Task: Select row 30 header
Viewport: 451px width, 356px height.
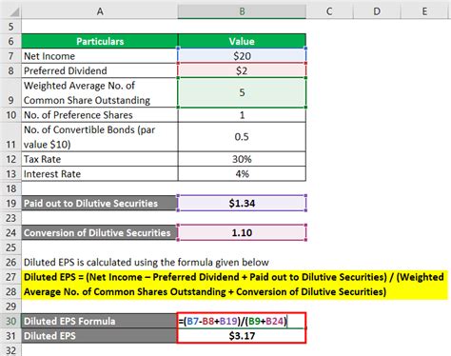Action: [10, 321]
